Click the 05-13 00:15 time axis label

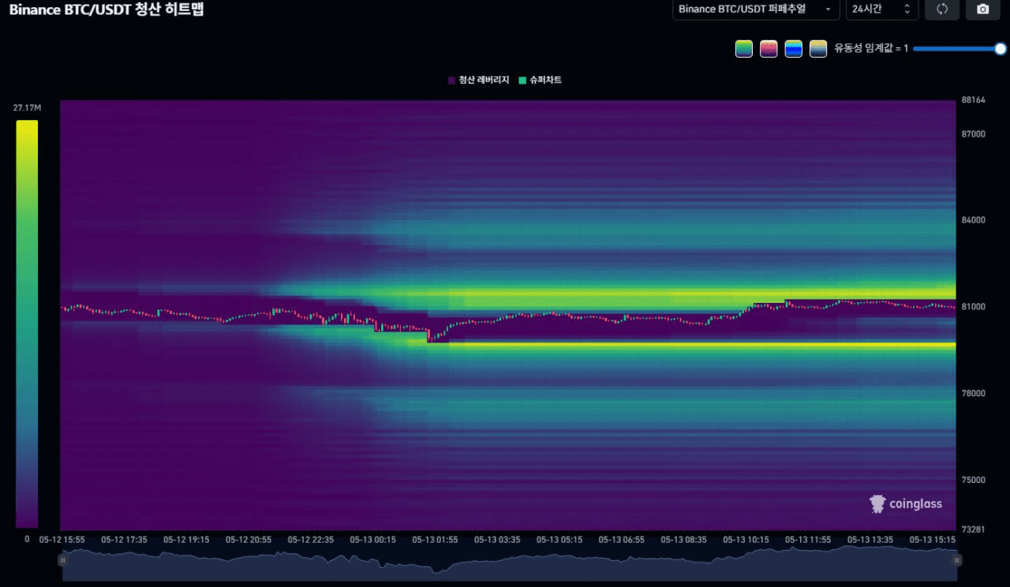pyautogui.click(x=372, y=540)
